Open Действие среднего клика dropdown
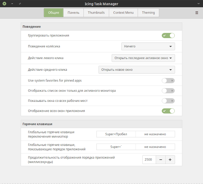203x184 pixels. [137, 70]
